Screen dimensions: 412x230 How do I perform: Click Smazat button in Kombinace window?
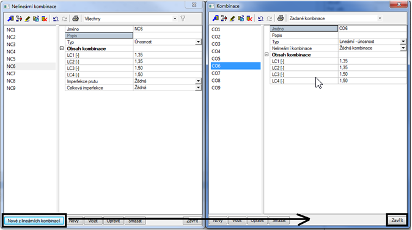[x=279, y=220]
